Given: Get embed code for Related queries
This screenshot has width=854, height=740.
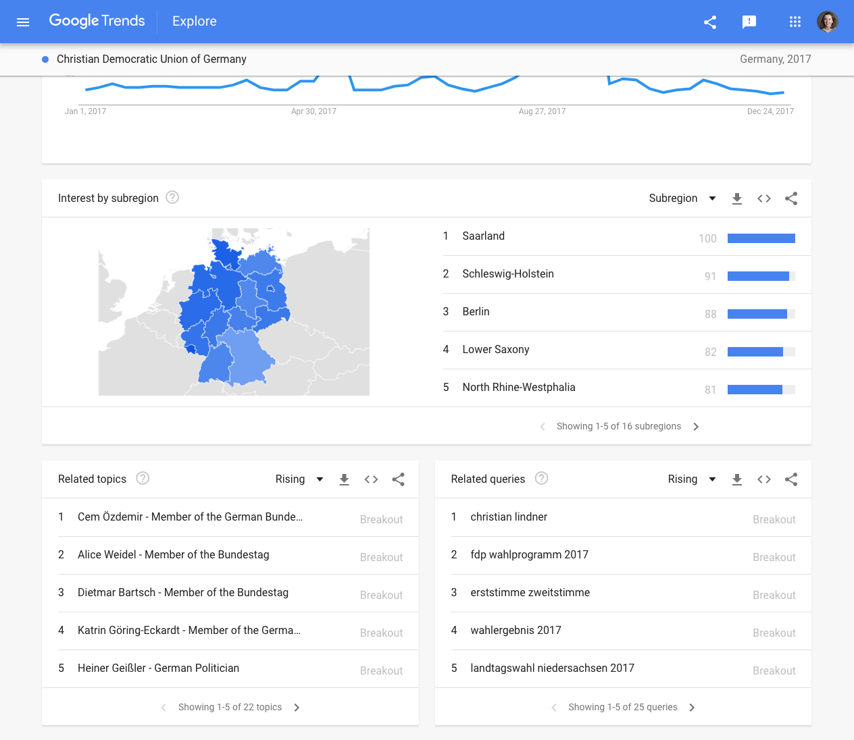Looking at the screenshot, I should [764, 479].
